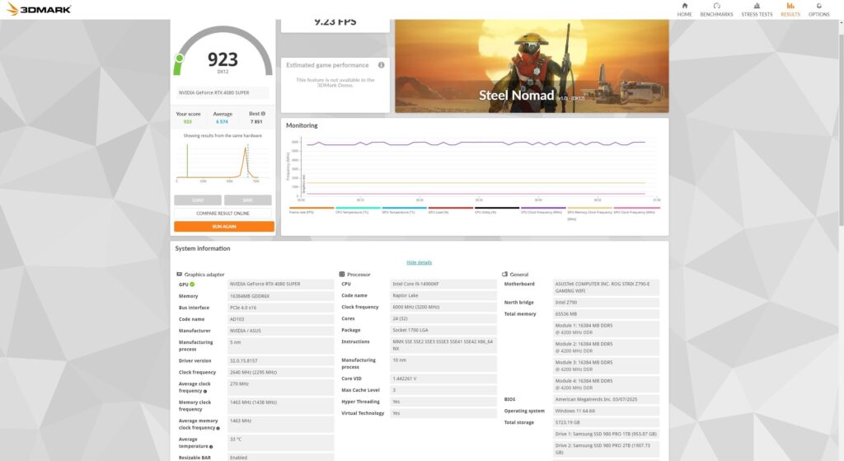The image size is (844, 461).
Task: Toggle the CPU Temperature chart series
Action: coord(358,210)
